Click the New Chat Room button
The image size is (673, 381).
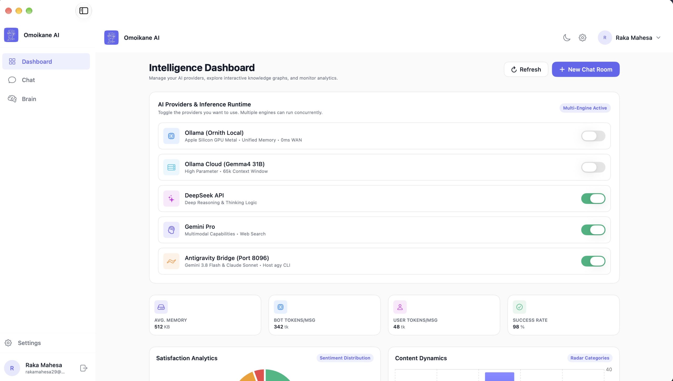[x=586, y=69]
